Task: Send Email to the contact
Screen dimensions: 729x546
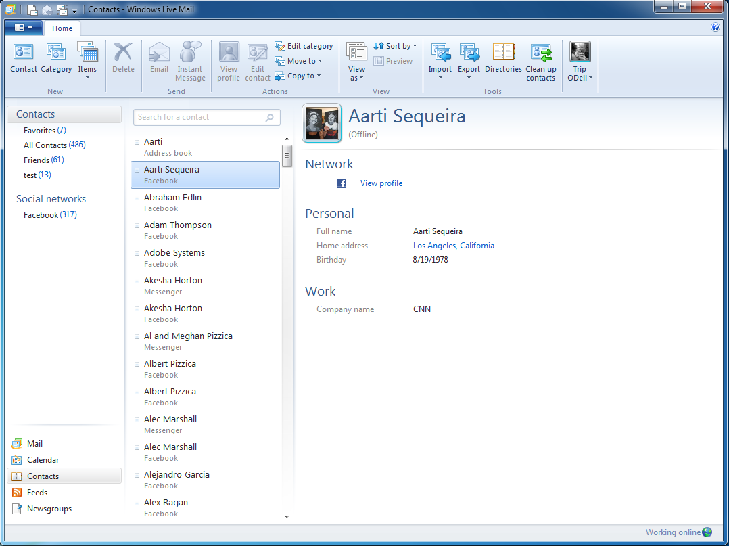Action: (x=159, y=58)
